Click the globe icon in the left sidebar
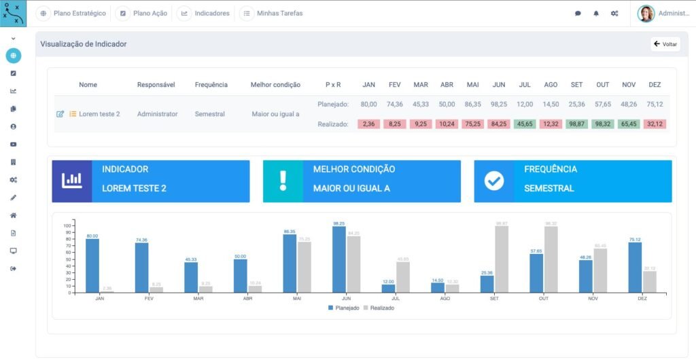 pos(14,56)
